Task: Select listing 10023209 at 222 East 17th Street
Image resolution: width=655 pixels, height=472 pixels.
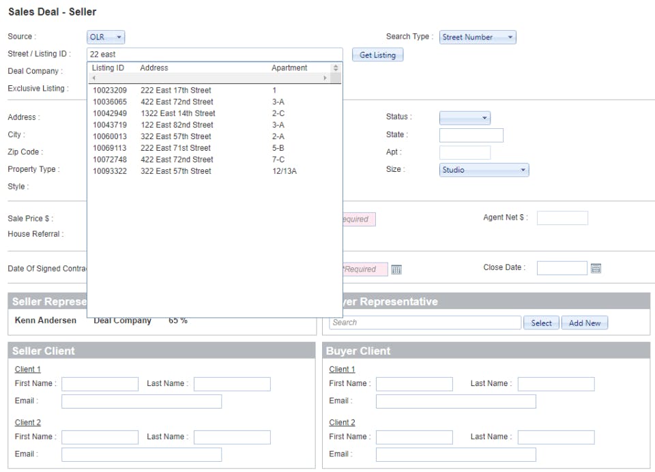Action: tap(215, 90)
